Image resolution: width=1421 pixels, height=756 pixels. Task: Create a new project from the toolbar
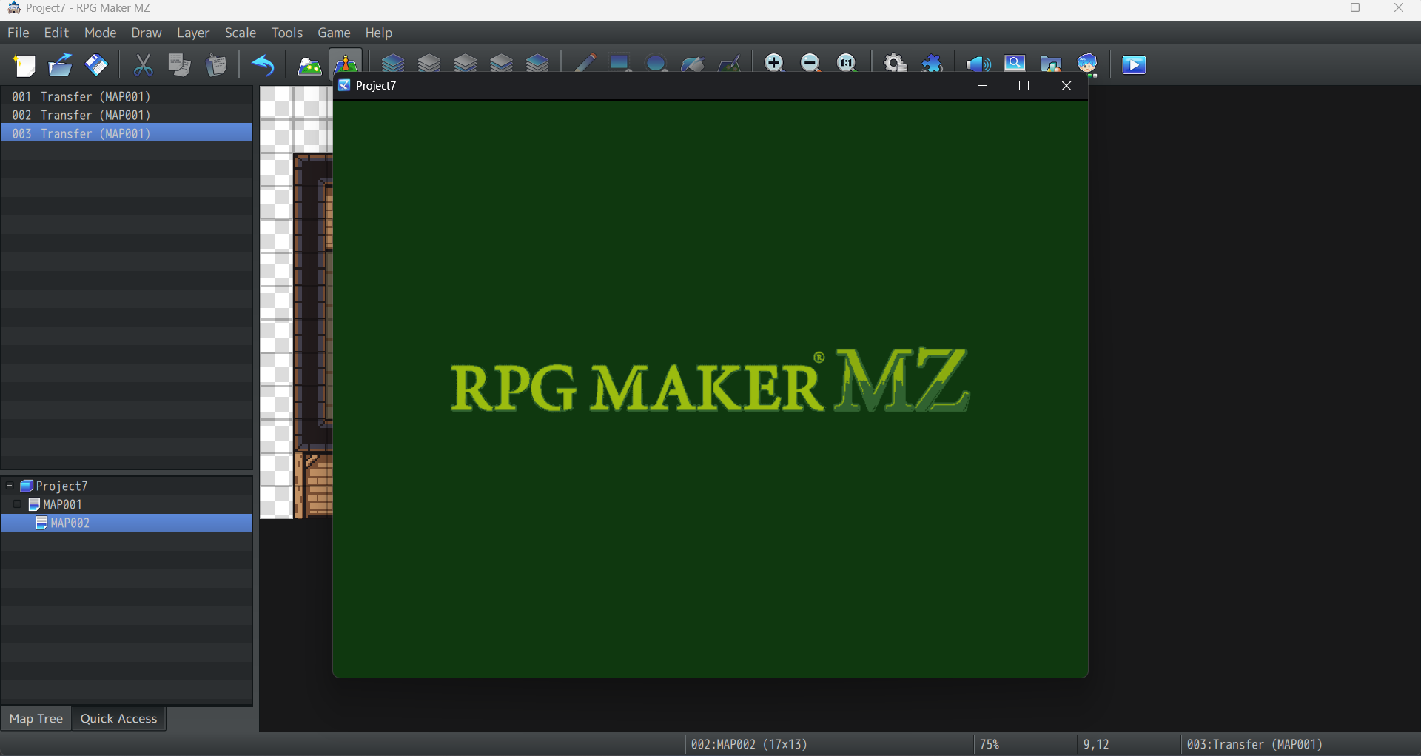click(x=24, y=65)
